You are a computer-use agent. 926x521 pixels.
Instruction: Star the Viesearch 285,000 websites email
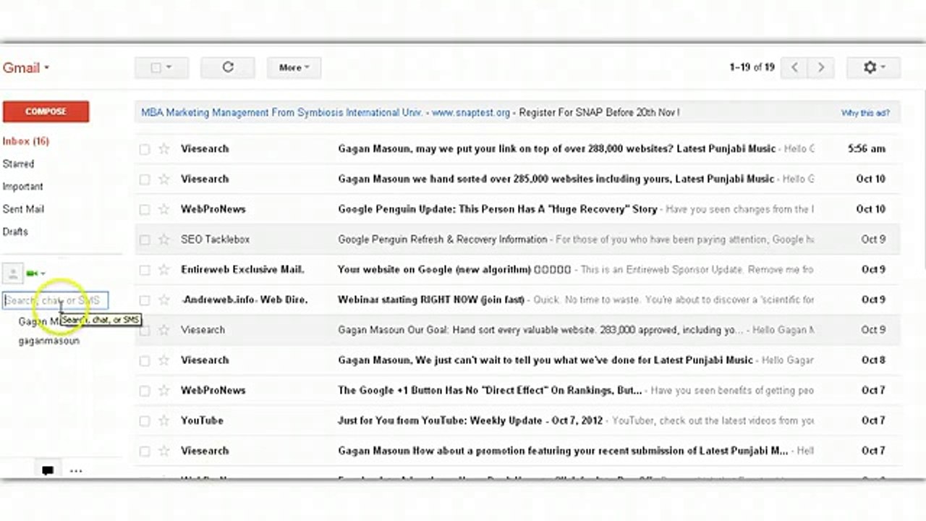[x=164, y=179]
